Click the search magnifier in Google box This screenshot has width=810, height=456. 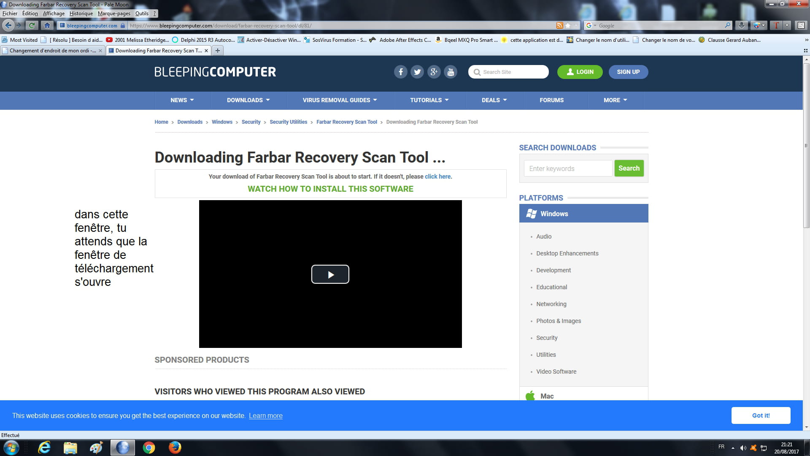[727, 25]
